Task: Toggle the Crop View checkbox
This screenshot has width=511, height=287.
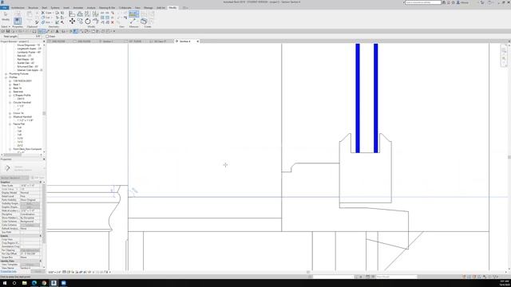Action: [x=22, y=239]
